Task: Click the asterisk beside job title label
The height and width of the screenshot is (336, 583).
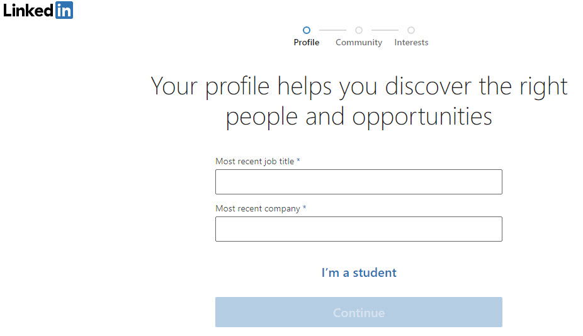Action: pos(298,160)
